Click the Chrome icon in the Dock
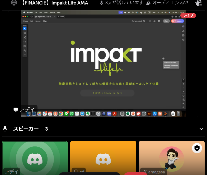Screen dimensions: 207x175 [x=61, y=114]
